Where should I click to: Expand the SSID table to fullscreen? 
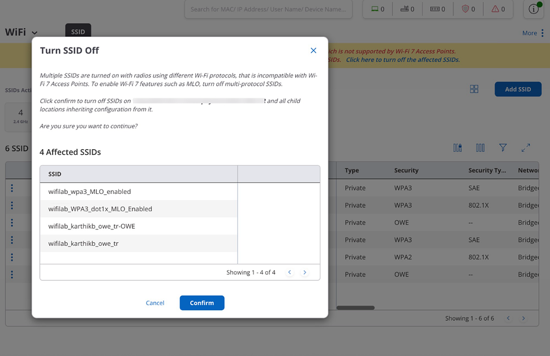[526, 147]
